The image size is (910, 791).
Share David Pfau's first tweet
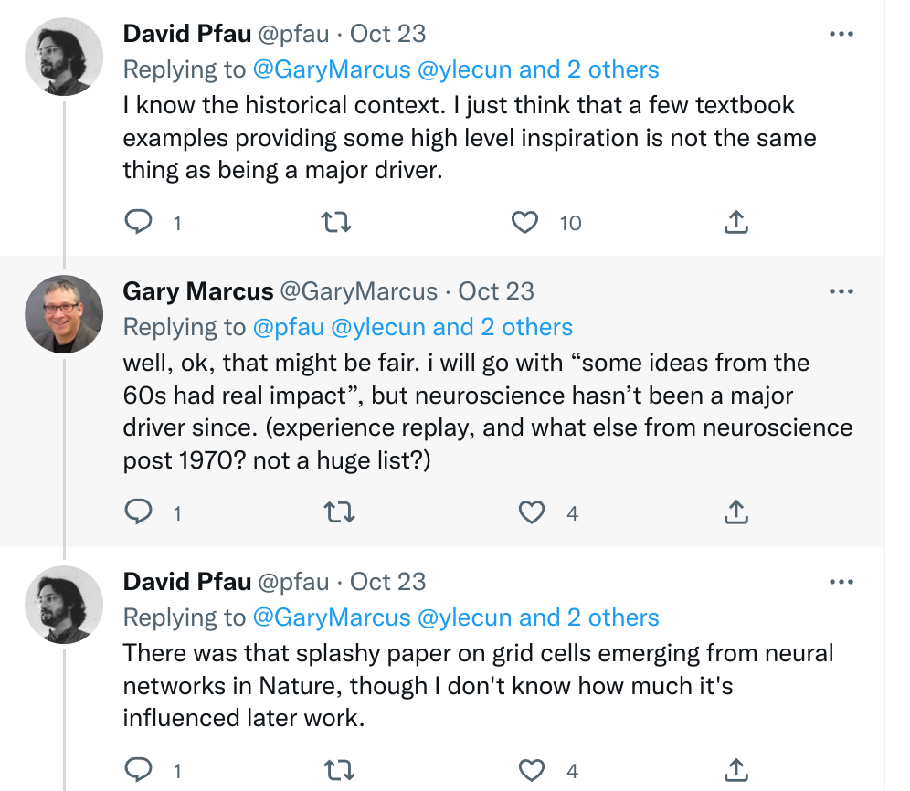point(736,223)
